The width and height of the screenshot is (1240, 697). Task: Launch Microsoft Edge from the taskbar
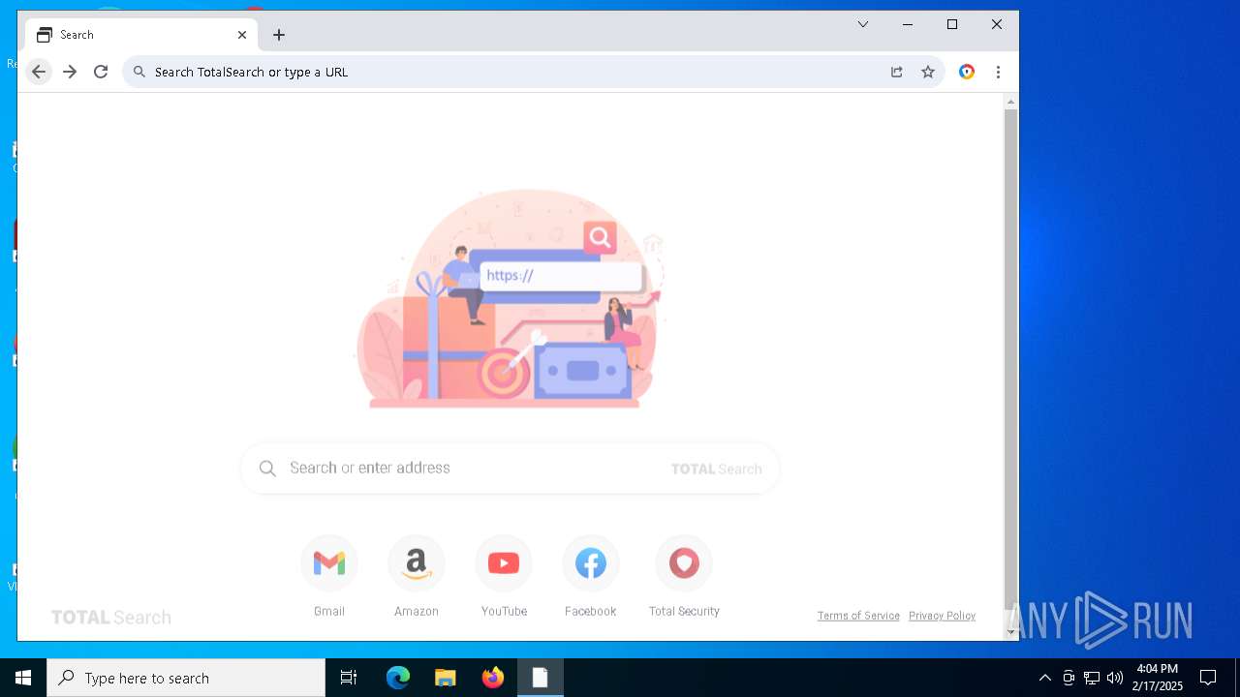398,678
